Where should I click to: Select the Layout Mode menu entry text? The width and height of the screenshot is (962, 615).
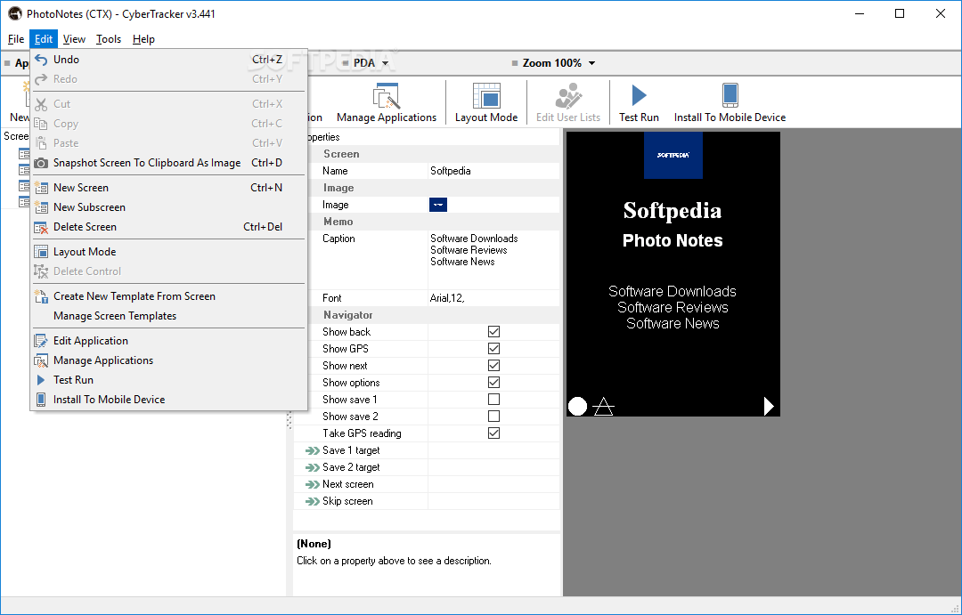coord(85,252)
